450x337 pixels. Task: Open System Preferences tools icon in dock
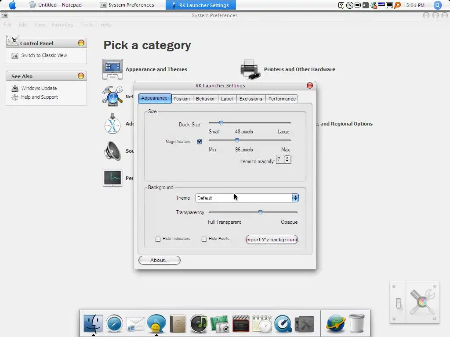(304, 324)
